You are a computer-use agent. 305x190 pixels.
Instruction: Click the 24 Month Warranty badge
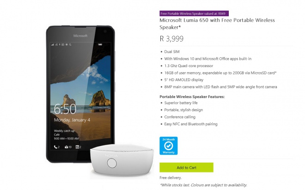click(x=169, y=146)
